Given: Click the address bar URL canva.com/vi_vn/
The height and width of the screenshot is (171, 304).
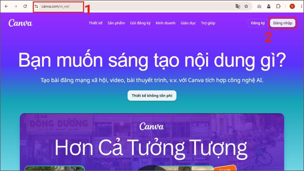Looking at the screenshot, I should coord(55,6).
